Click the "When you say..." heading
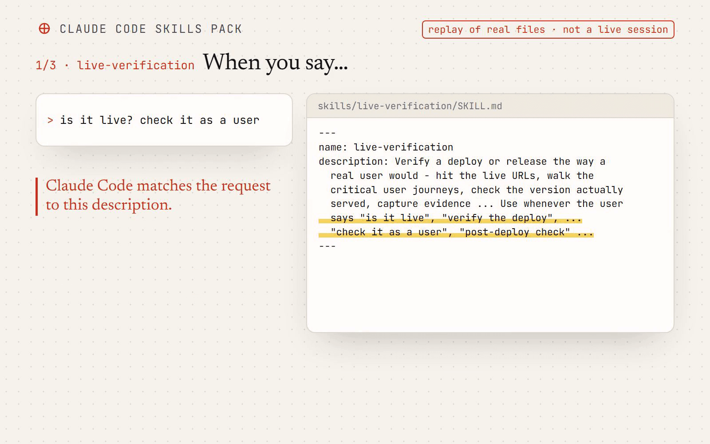Screen dimensions: 710x444 tap(276, 62)
